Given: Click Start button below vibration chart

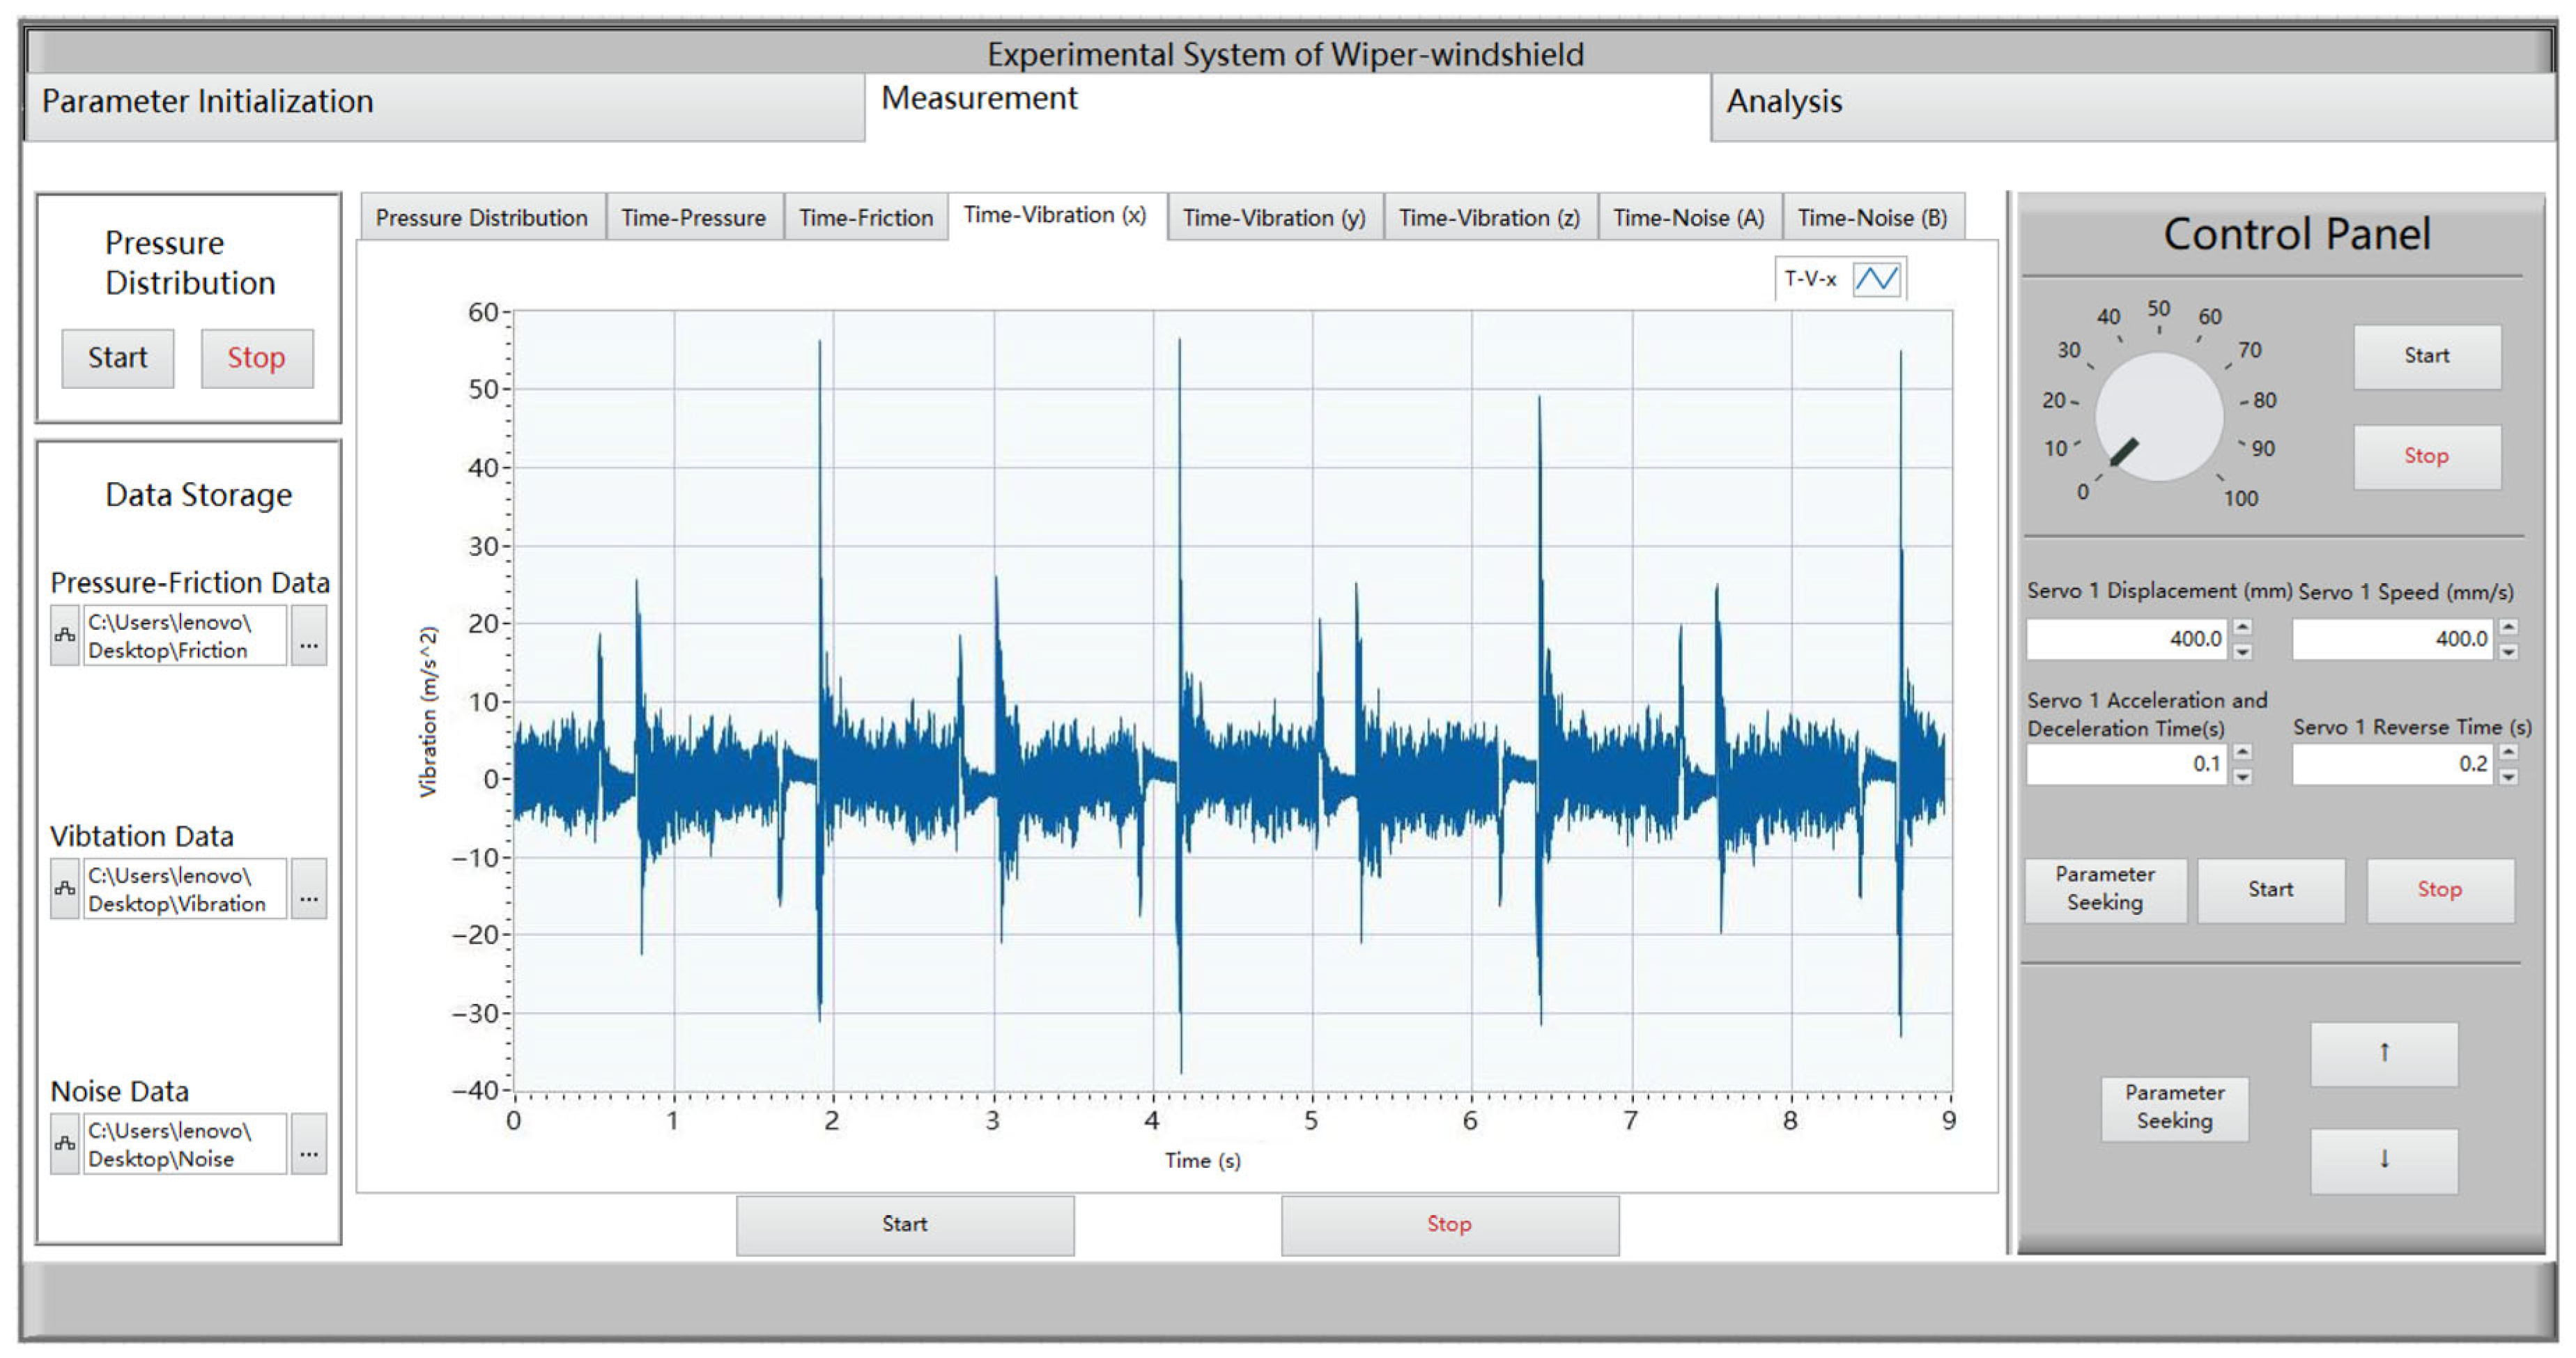Looking at the screenshot, I should click(x=904, y=1224).
